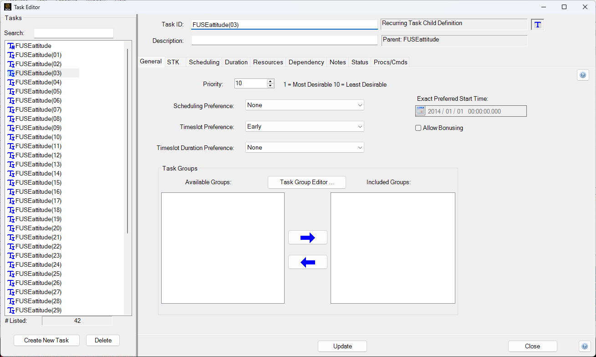The image size is (596, 357).
Task: Enable the Allow Bonusing checkbox
Action: [x=418, y=128]
